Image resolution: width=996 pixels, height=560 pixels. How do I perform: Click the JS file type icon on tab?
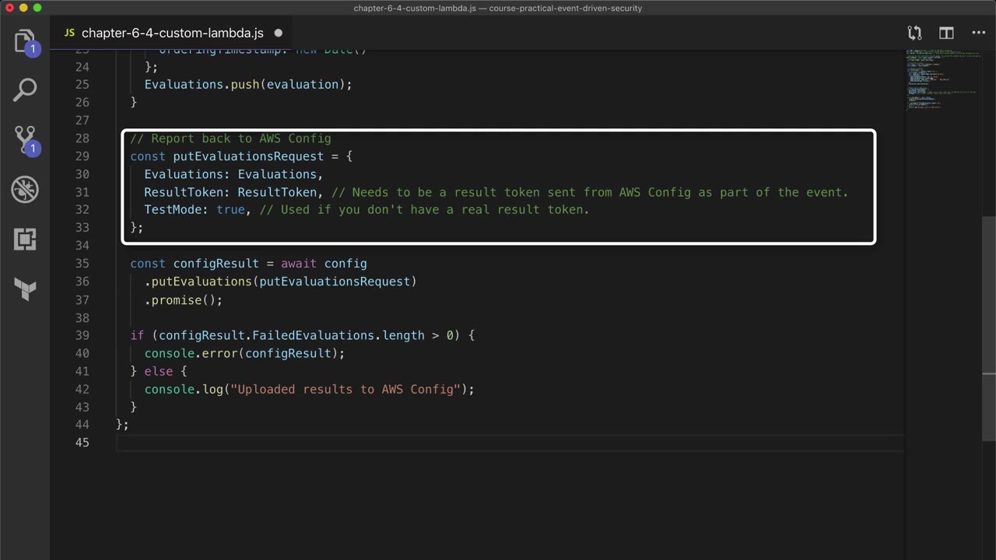click(x=69, y=33)
